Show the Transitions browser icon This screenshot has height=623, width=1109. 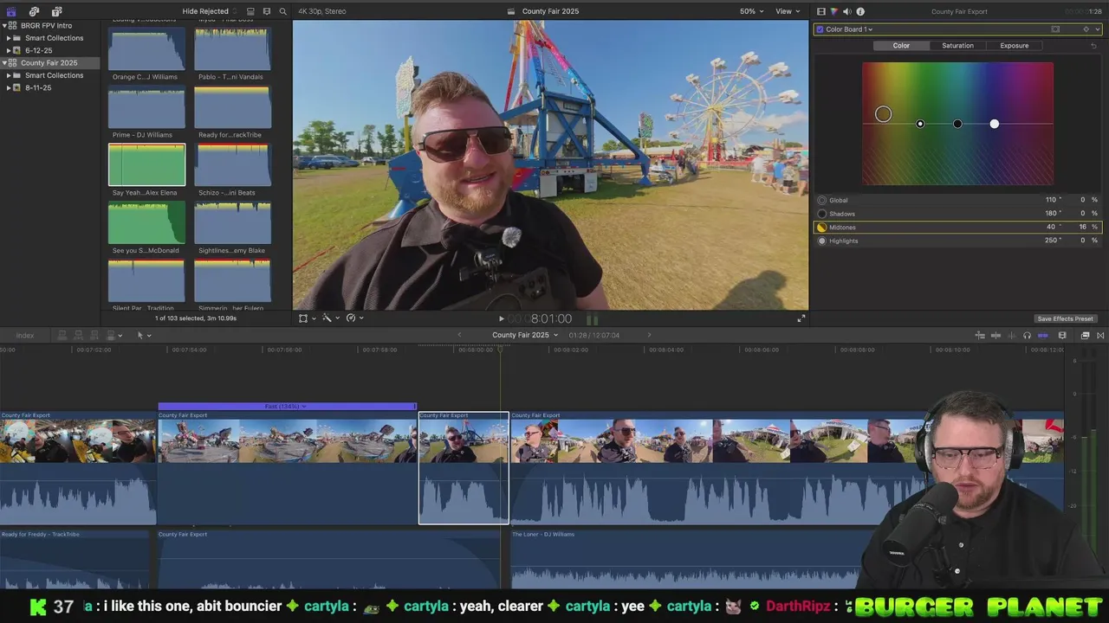pos(1100,335)
